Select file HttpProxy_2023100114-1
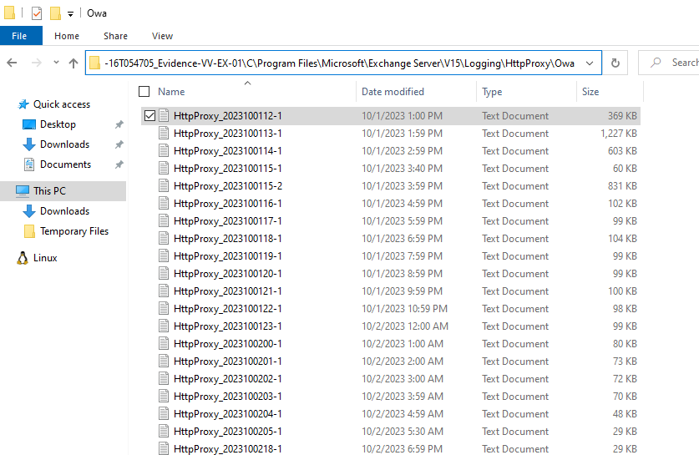699x455 pixels. point(228,151)
